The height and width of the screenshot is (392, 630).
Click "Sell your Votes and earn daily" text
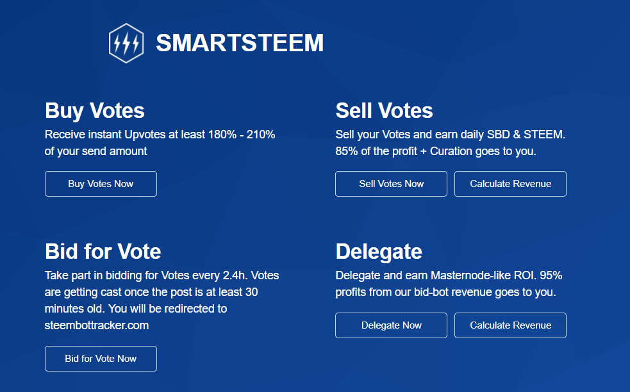450,135
